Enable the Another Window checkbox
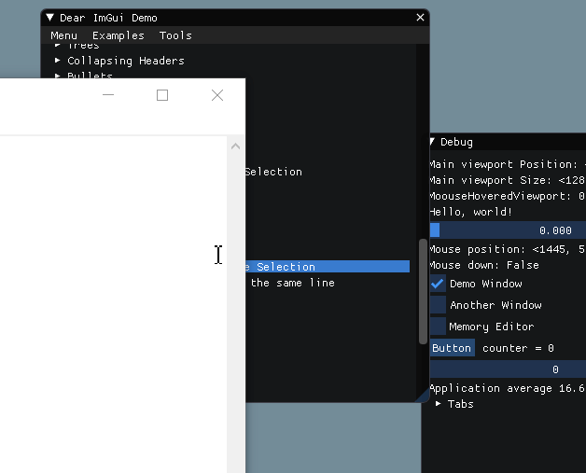The image size is (586, 473). 438,305
